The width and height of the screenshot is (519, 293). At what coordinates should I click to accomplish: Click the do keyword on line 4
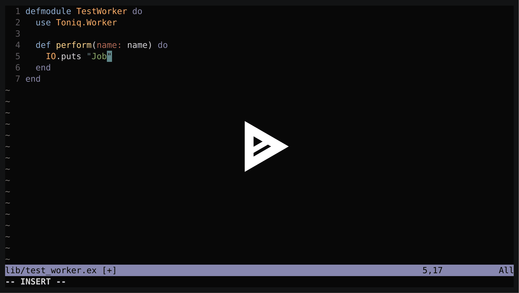point(162,45)
